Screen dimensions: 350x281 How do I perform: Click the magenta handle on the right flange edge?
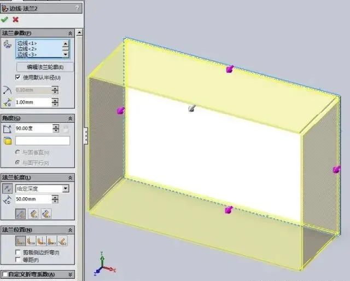click(x=337, y=169)
